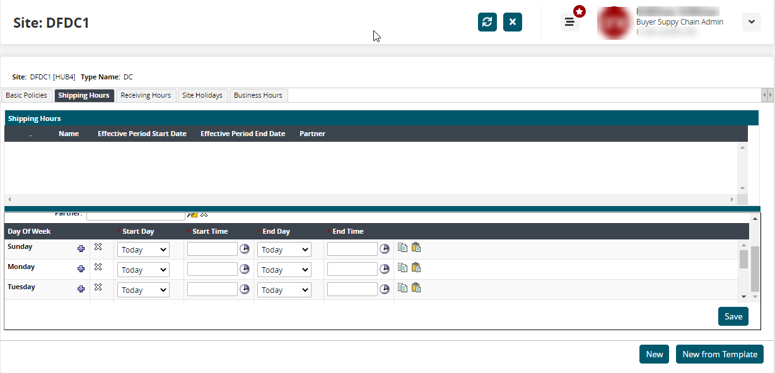The height and width of the screenshot is (373, 775).
Task: Open the user profile dropdown arrow
Action: point(751,22)
